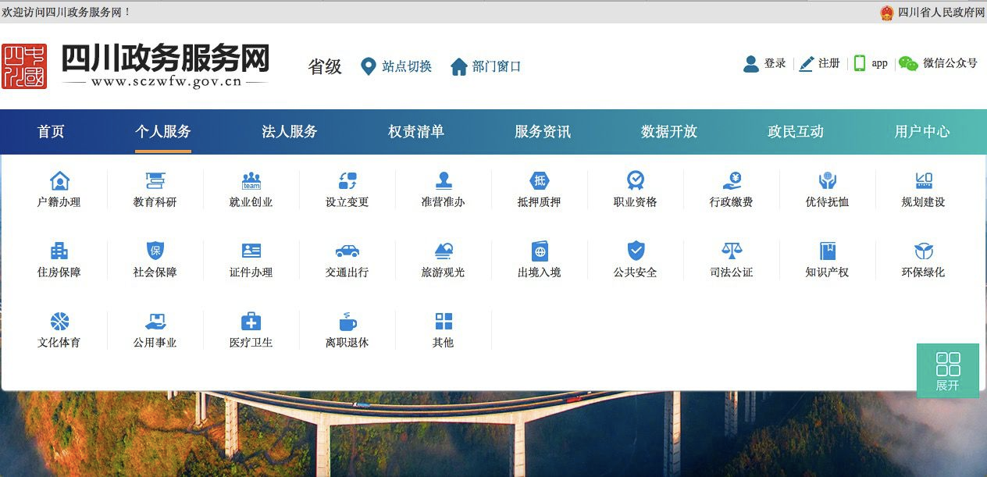Open the 其他 grid icon

click(x=444, y=321)
